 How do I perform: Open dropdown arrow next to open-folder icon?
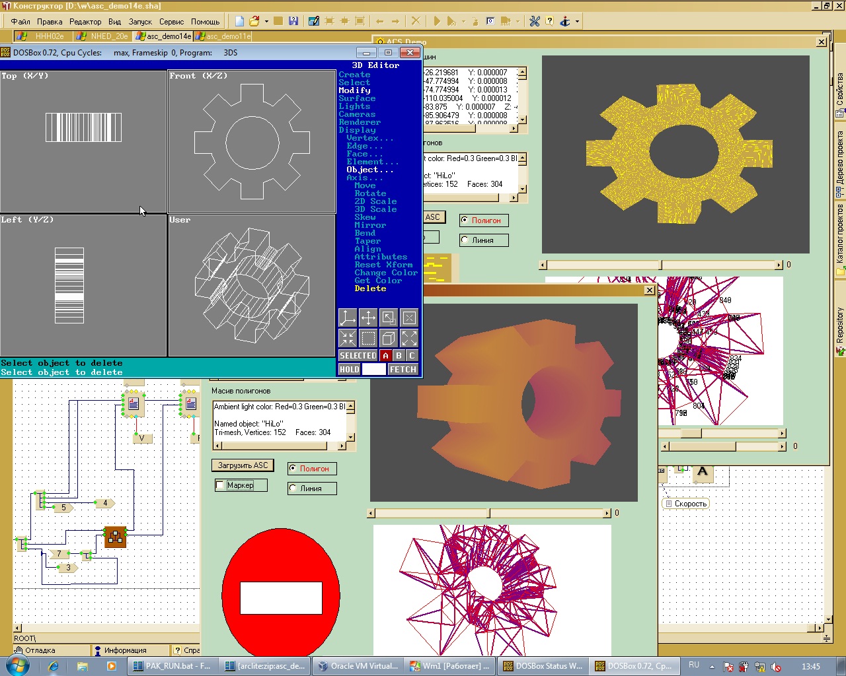[266, 21]
